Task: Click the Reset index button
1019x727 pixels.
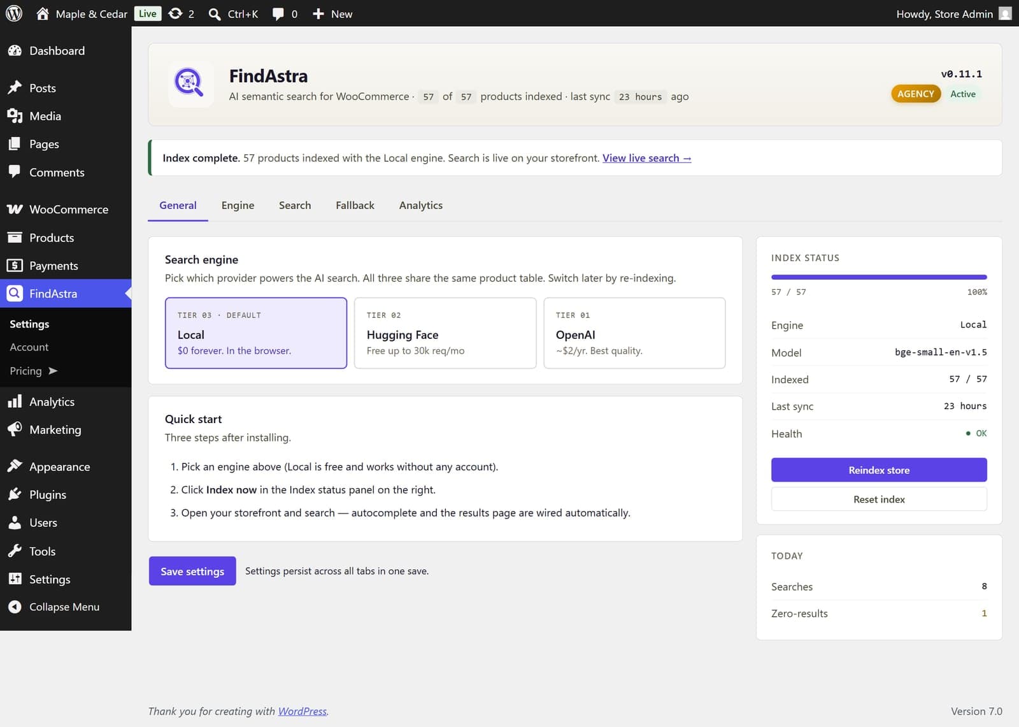Action: pyautogui.click(x=879, y=499)
